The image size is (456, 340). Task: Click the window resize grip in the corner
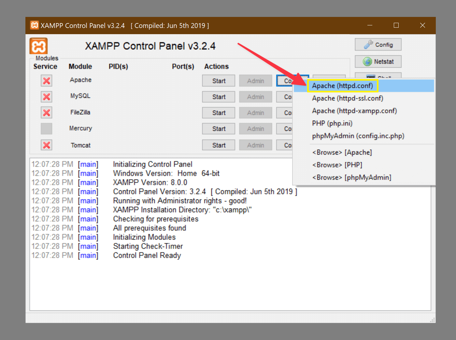click(432, 320)
